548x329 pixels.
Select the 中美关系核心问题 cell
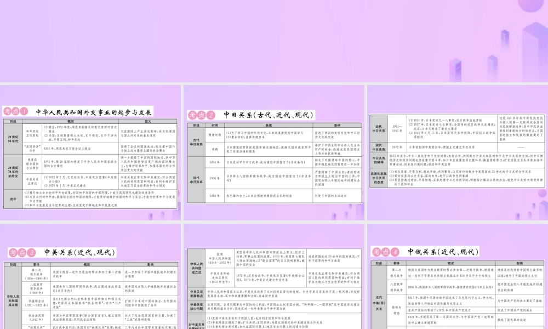click(x=196, y=307)
